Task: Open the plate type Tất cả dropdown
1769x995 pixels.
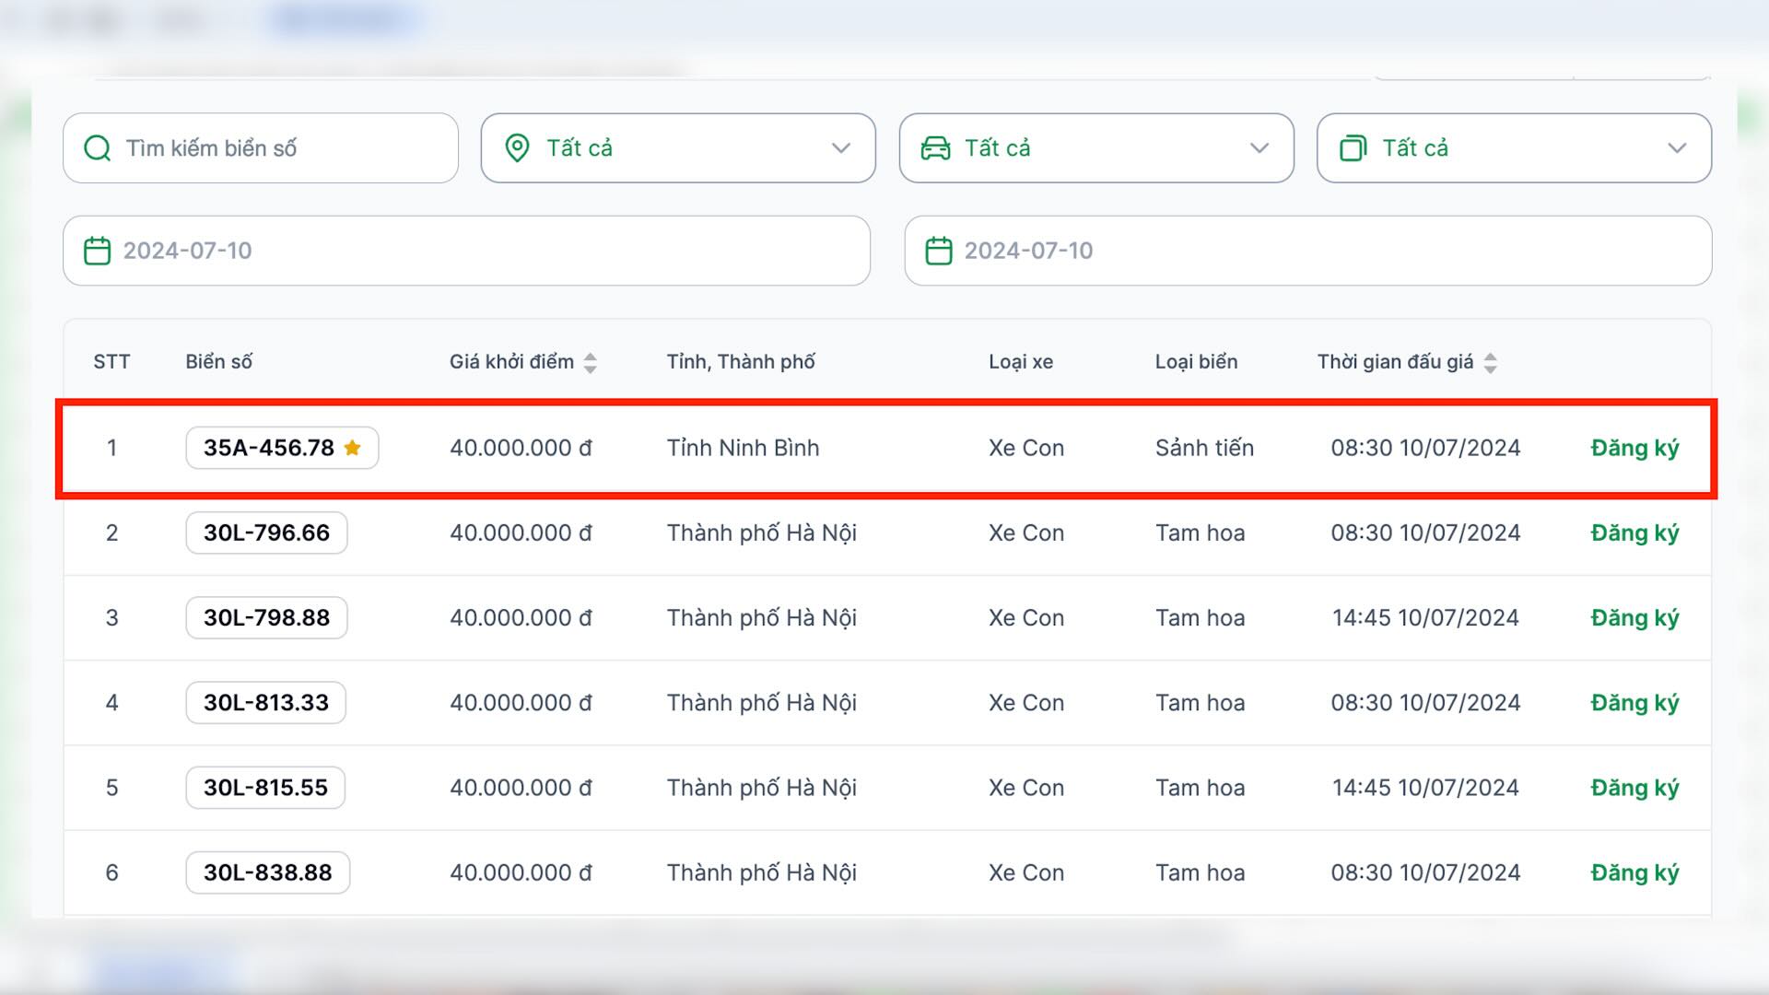Action: click(x=1676, y=148)
